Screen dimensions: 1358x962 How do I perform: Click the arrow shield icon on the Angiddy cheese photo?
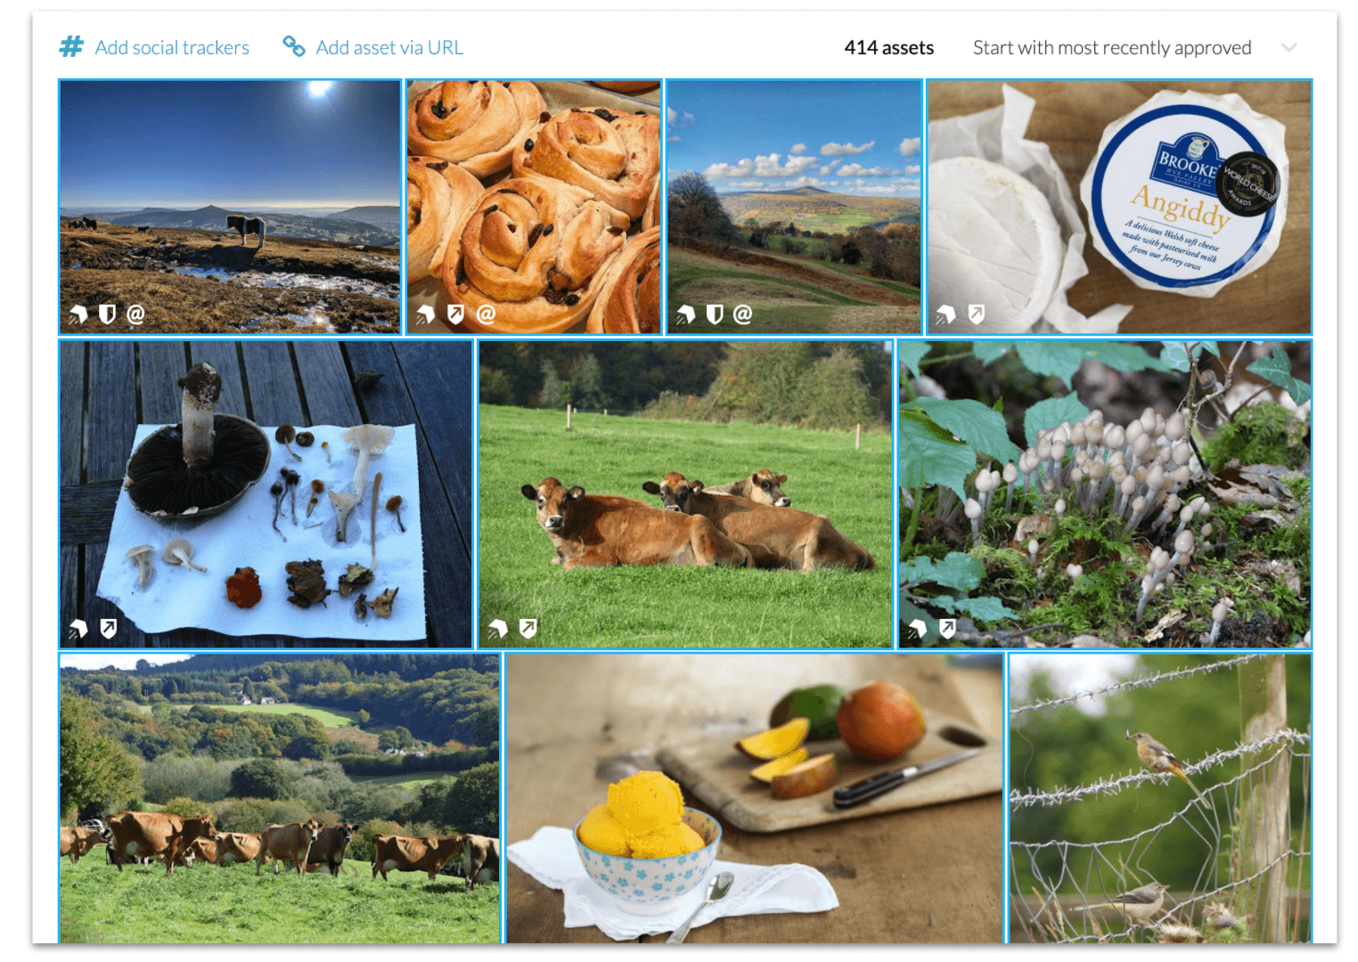click(x=977, y=314)
